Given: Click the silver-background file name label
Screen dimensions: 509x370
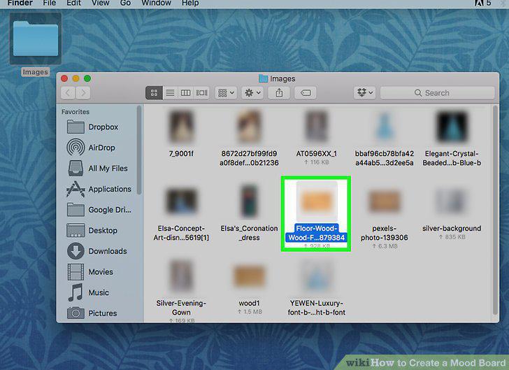Looking at the screenshot, I should click(x=452, y=229).
